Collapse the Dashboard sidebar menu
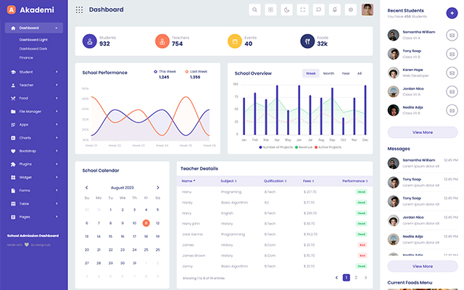 (x=34, y=28)
